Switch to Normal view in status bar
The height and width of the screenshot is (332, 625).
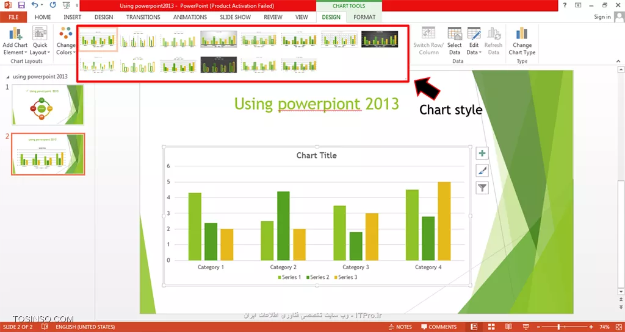click(x=474, y=327)
